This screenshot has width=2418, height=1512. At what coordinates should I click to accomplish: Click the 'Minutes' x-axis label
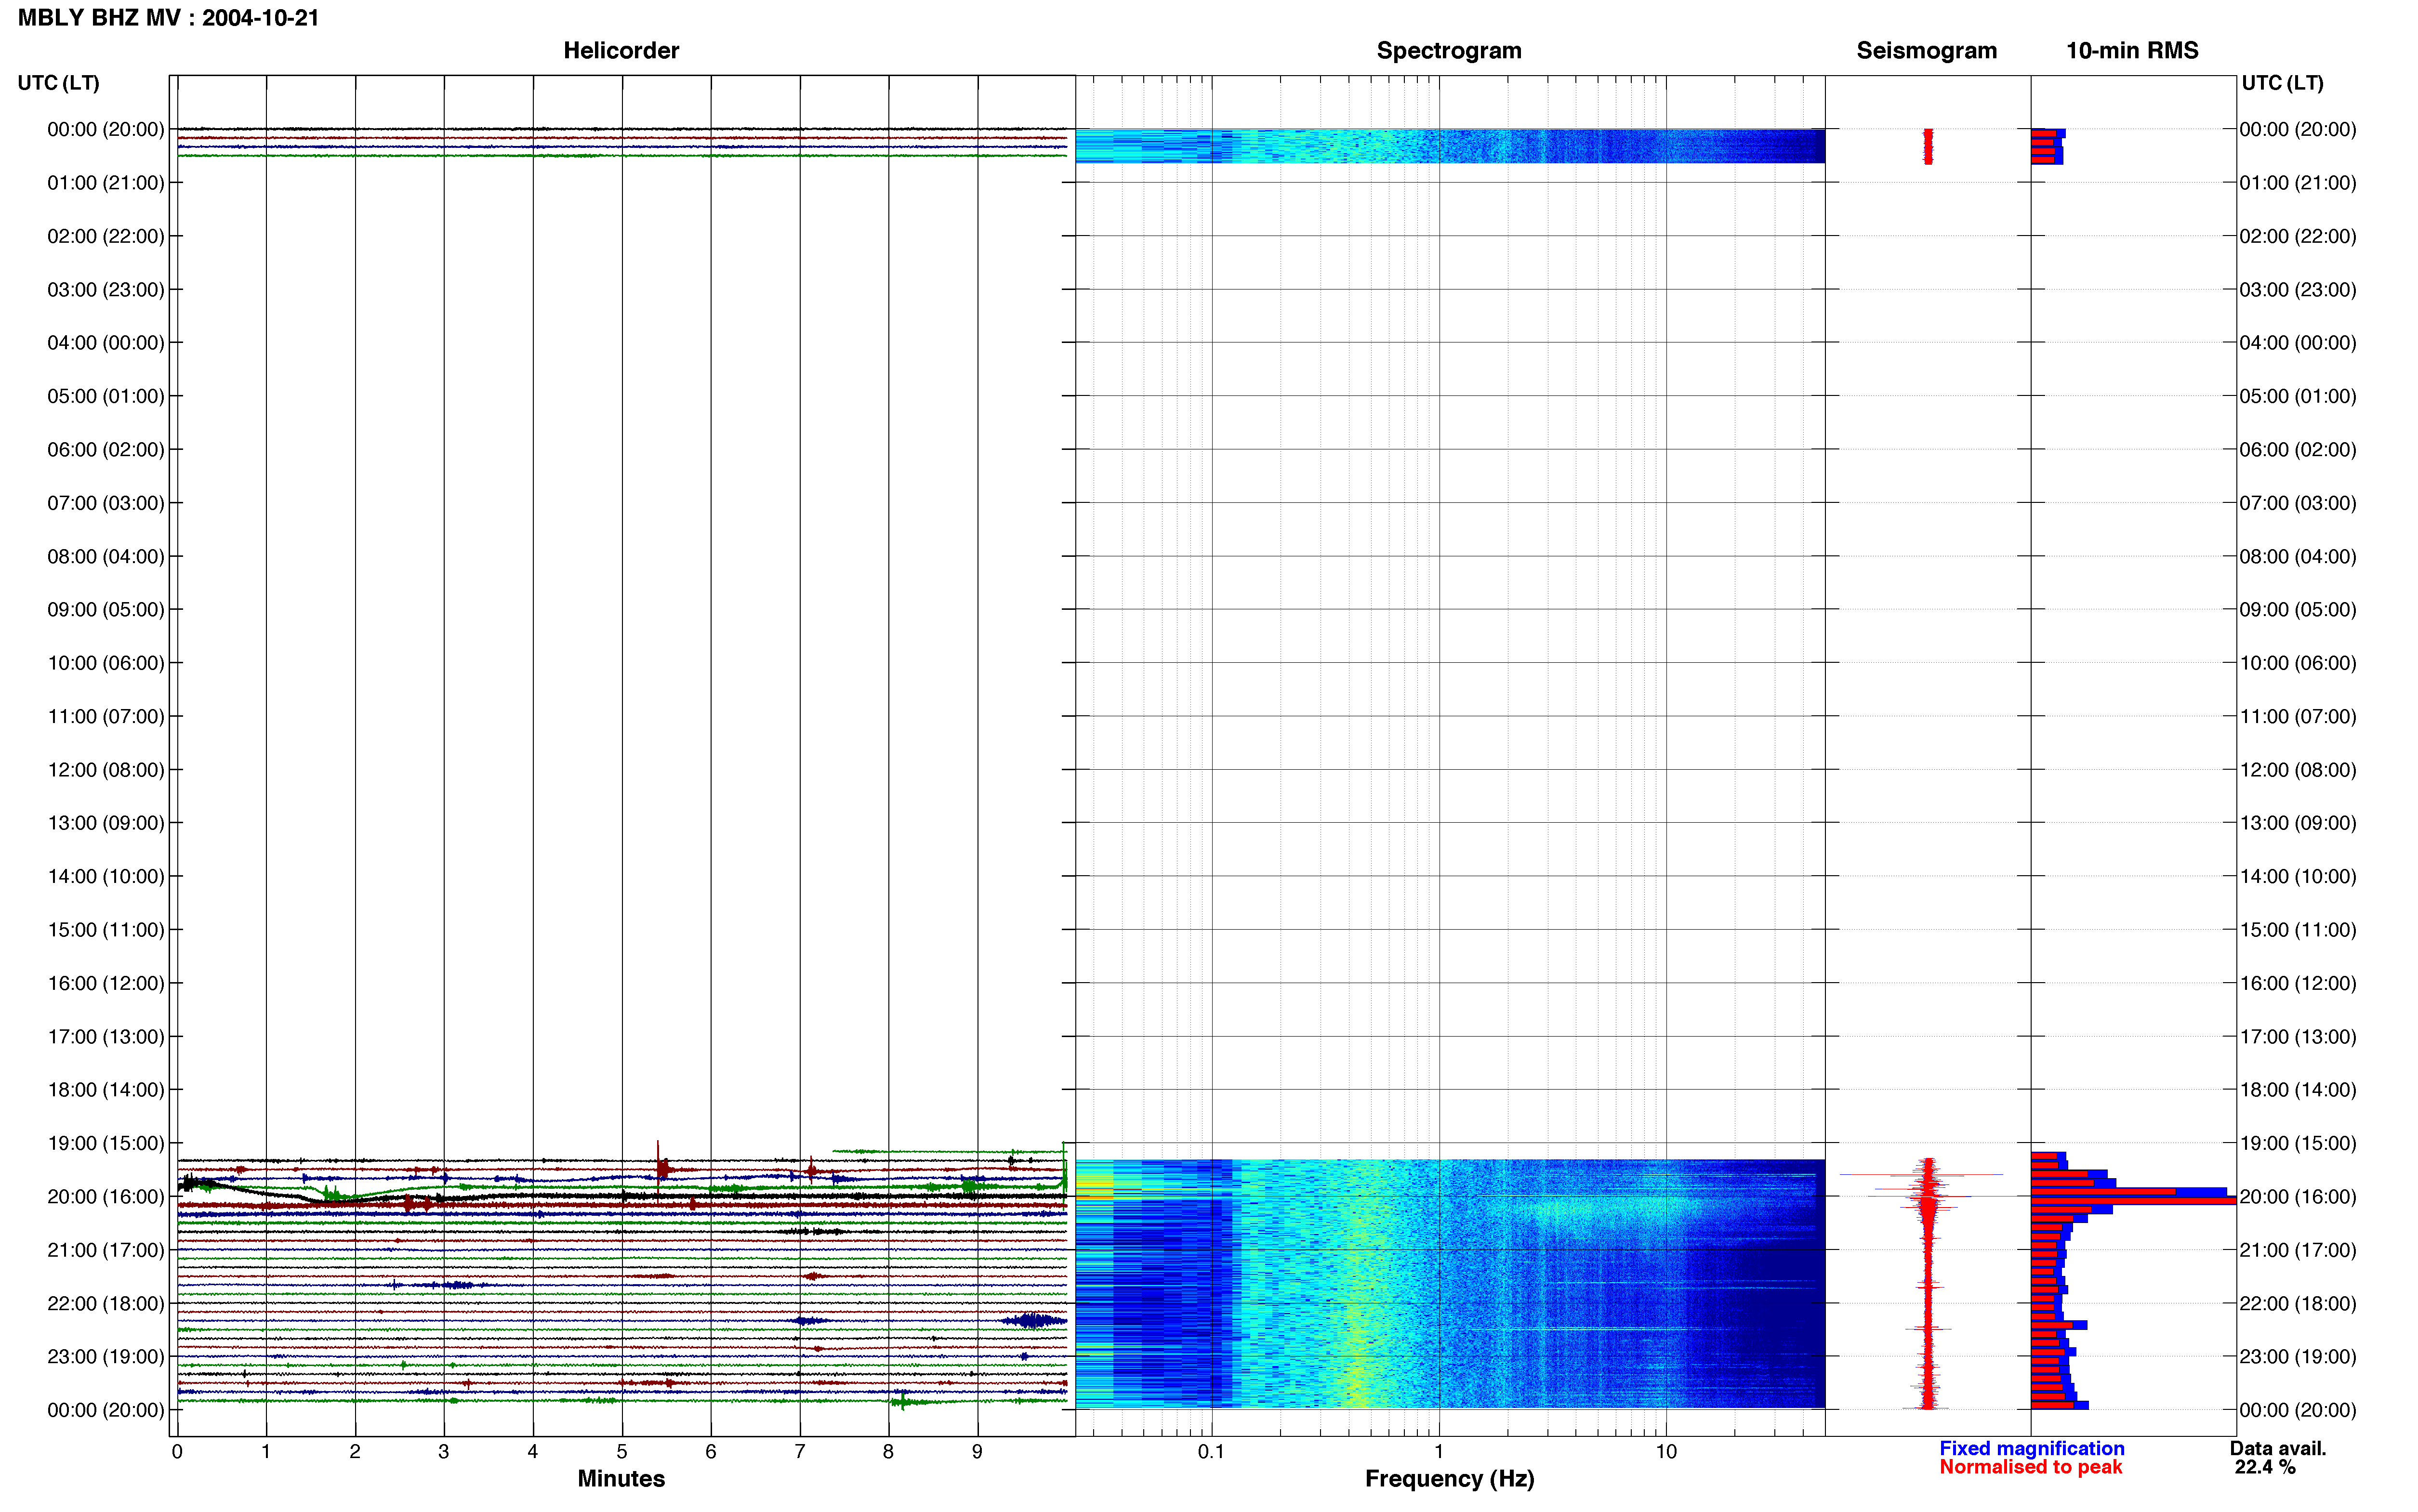[x=621, y=1478]
